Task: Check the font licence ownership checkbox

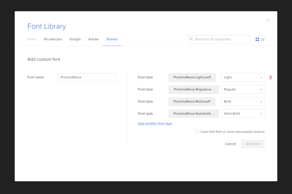Action: pos(197,132)
